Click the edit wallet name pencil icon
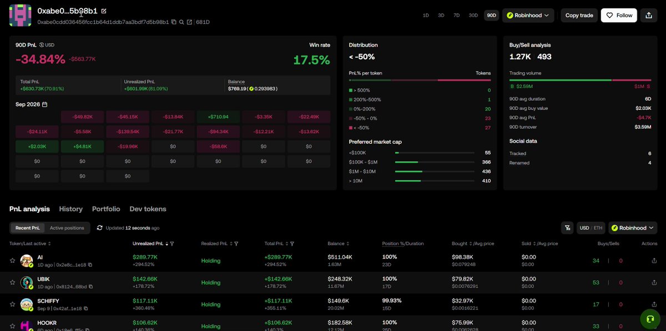The width and height of the screenshot is (666, 331). [104, 11]
